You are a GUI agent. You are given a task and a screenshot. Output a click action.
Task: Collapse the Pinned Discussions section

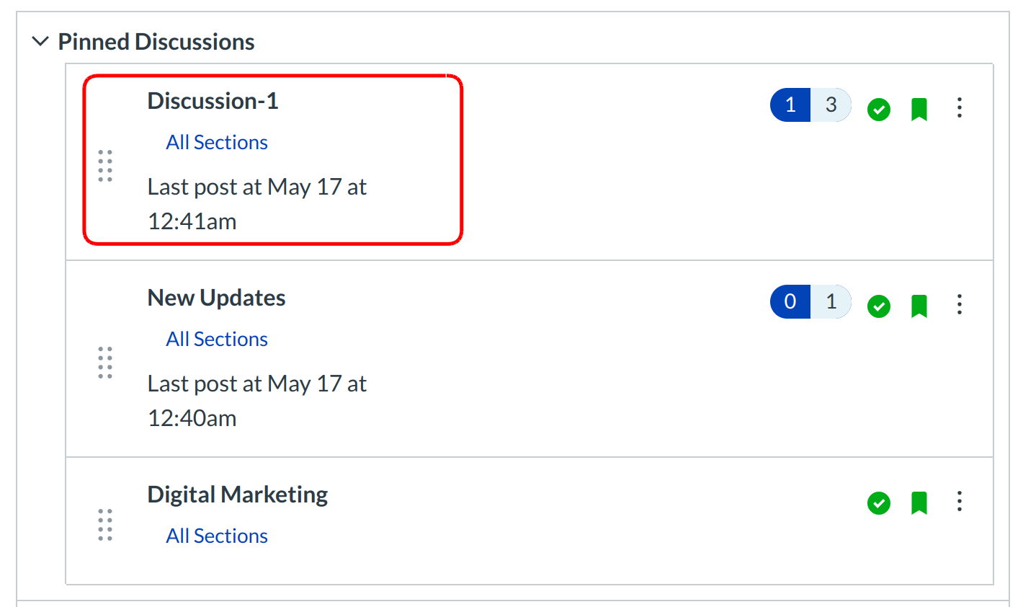coord(40,42)
